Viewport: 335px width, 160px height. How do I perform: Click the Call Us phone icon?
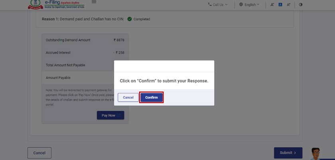pos(210,4)
